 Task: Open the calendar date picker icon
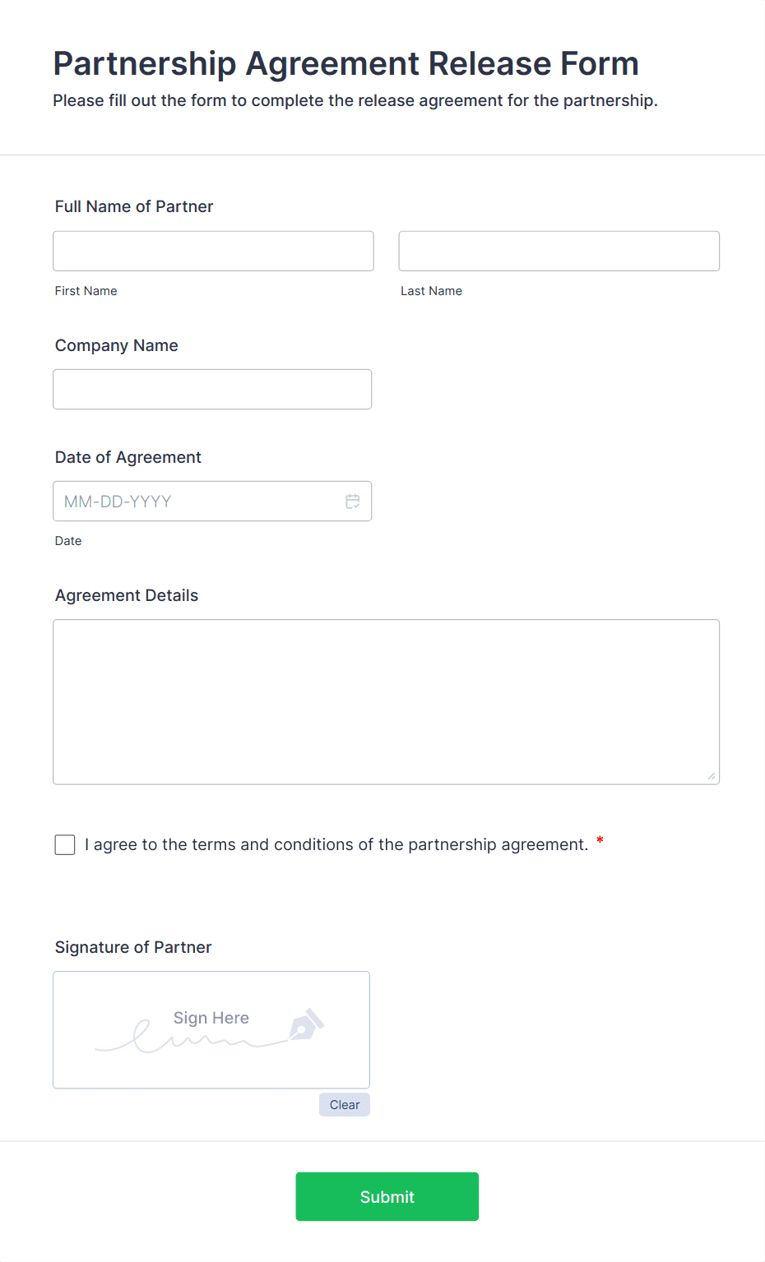353,501
